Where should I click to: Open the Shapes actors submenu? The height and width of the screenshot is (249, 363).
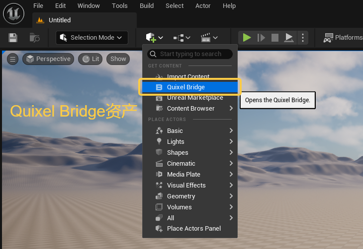[x=190, y=152]
